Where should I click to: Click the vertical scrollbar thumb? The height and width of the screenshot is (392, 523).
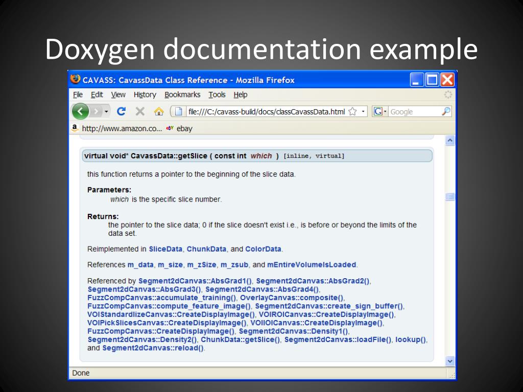pyautogui.click(x=450, y=197)
